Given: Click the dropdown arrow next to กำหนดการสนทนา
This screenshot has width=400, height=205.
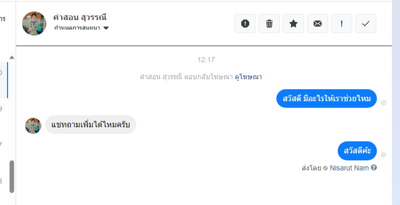Looking at the screenshot, I should click(x=106, y=28).
